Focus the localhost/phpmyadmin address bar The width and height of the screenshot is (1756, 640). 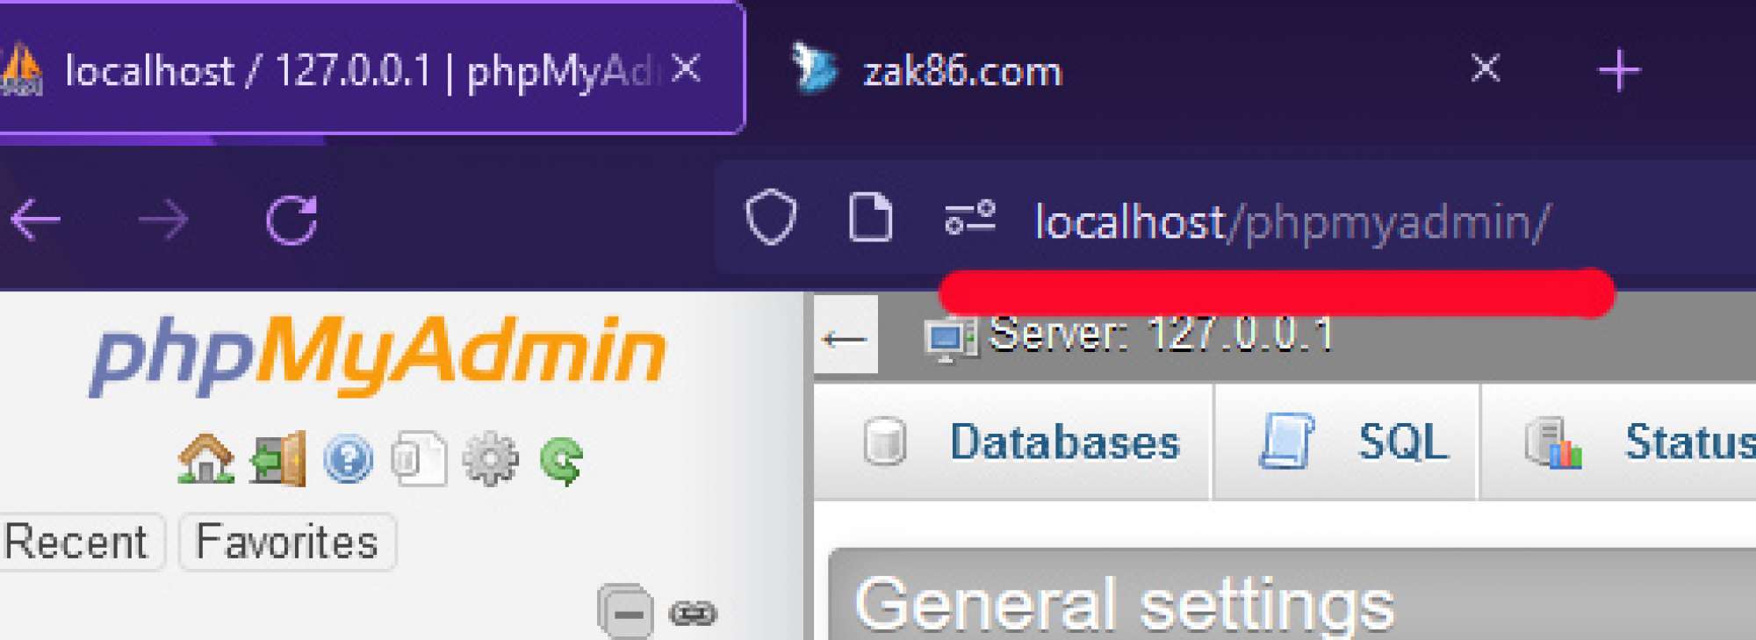[x=1291, y=220]
